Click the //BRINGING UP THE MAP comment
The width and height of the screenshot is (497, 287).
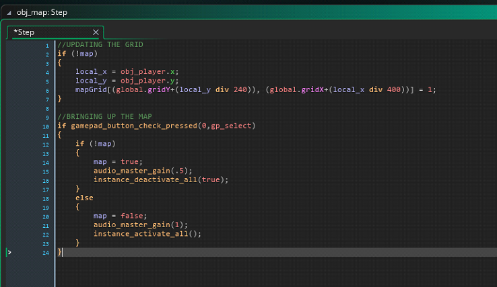(x=104, y=116)
